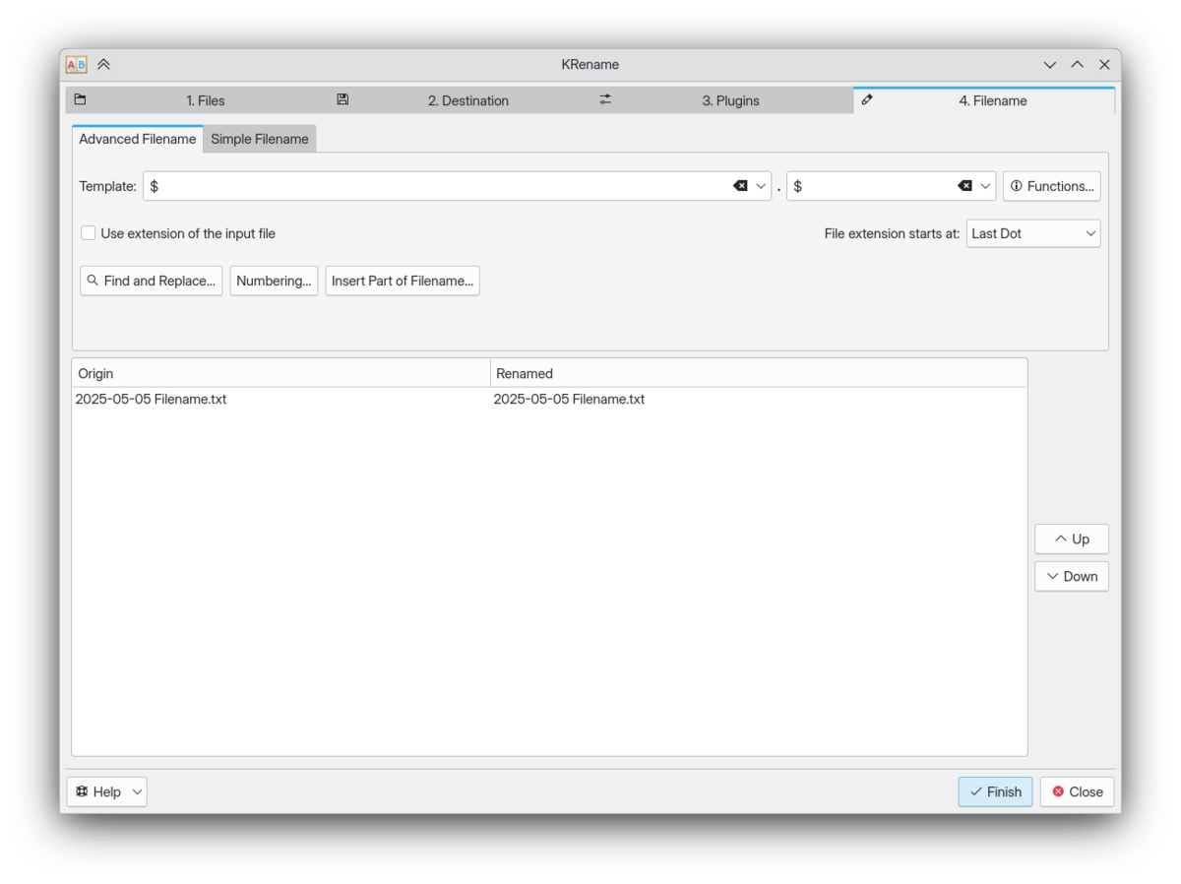Select the Advanced Filename tab
Image resolution: width=1181 pixels, height=884 pixels.
(x=138, y=139)
